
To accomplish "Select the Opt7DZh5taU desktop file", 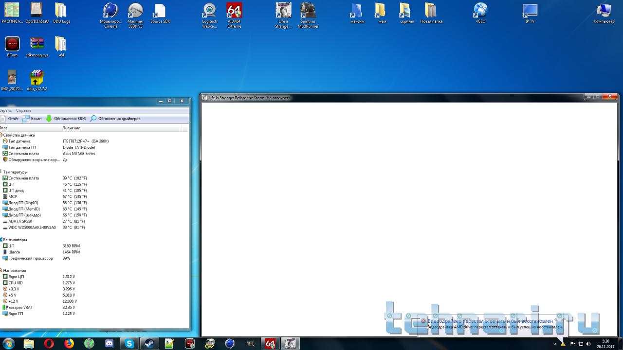I will [37, 14].
